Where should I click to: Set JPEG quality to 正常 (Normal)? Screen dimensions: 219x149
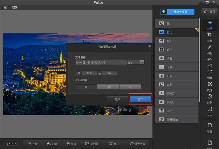click(108, 87)
